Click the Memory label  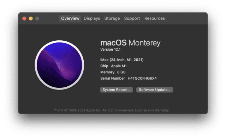coord(107,72)
